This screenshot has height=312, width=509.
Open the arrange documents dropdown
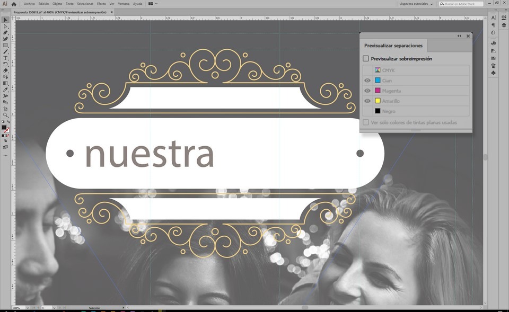(x=153, y=4)
